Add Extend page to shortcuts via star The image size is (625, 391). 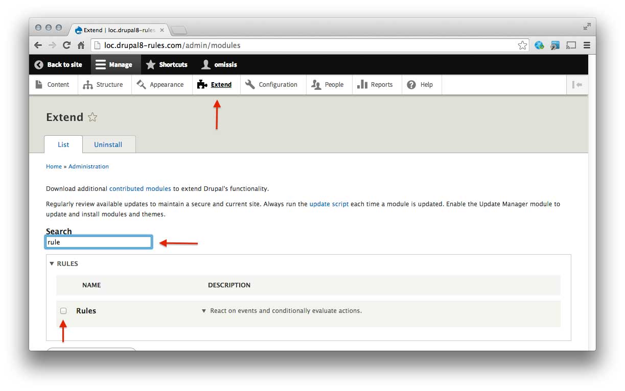[92, 117]
